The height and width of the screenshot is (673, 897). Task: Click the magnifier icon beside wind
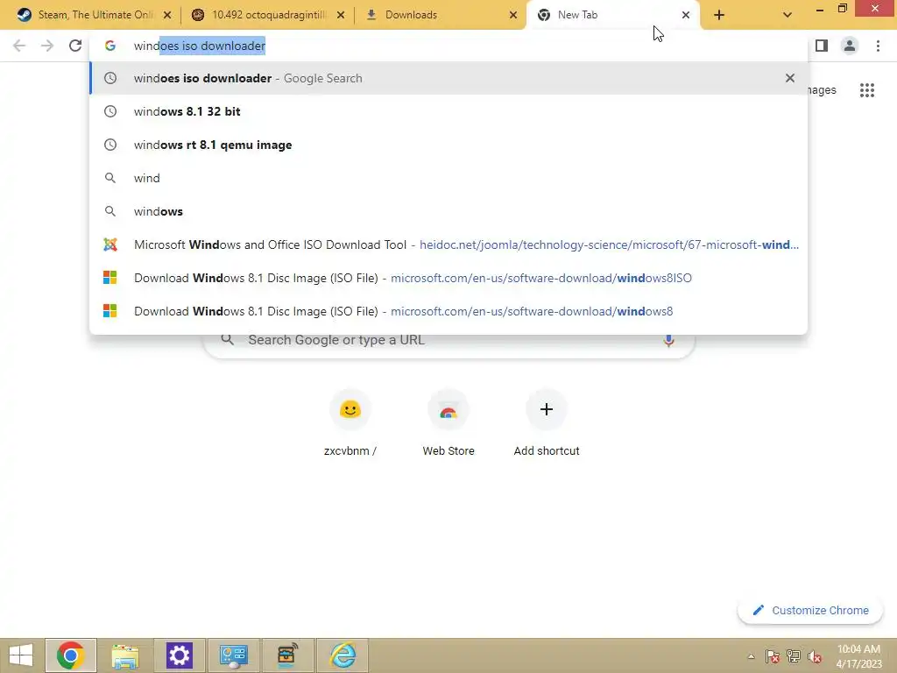tap(110, 178)
